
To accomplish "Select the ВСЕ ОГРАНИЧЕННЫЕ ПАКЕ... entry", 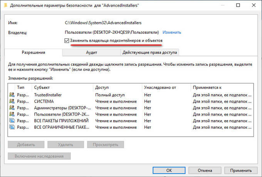I will click(131, 127).
